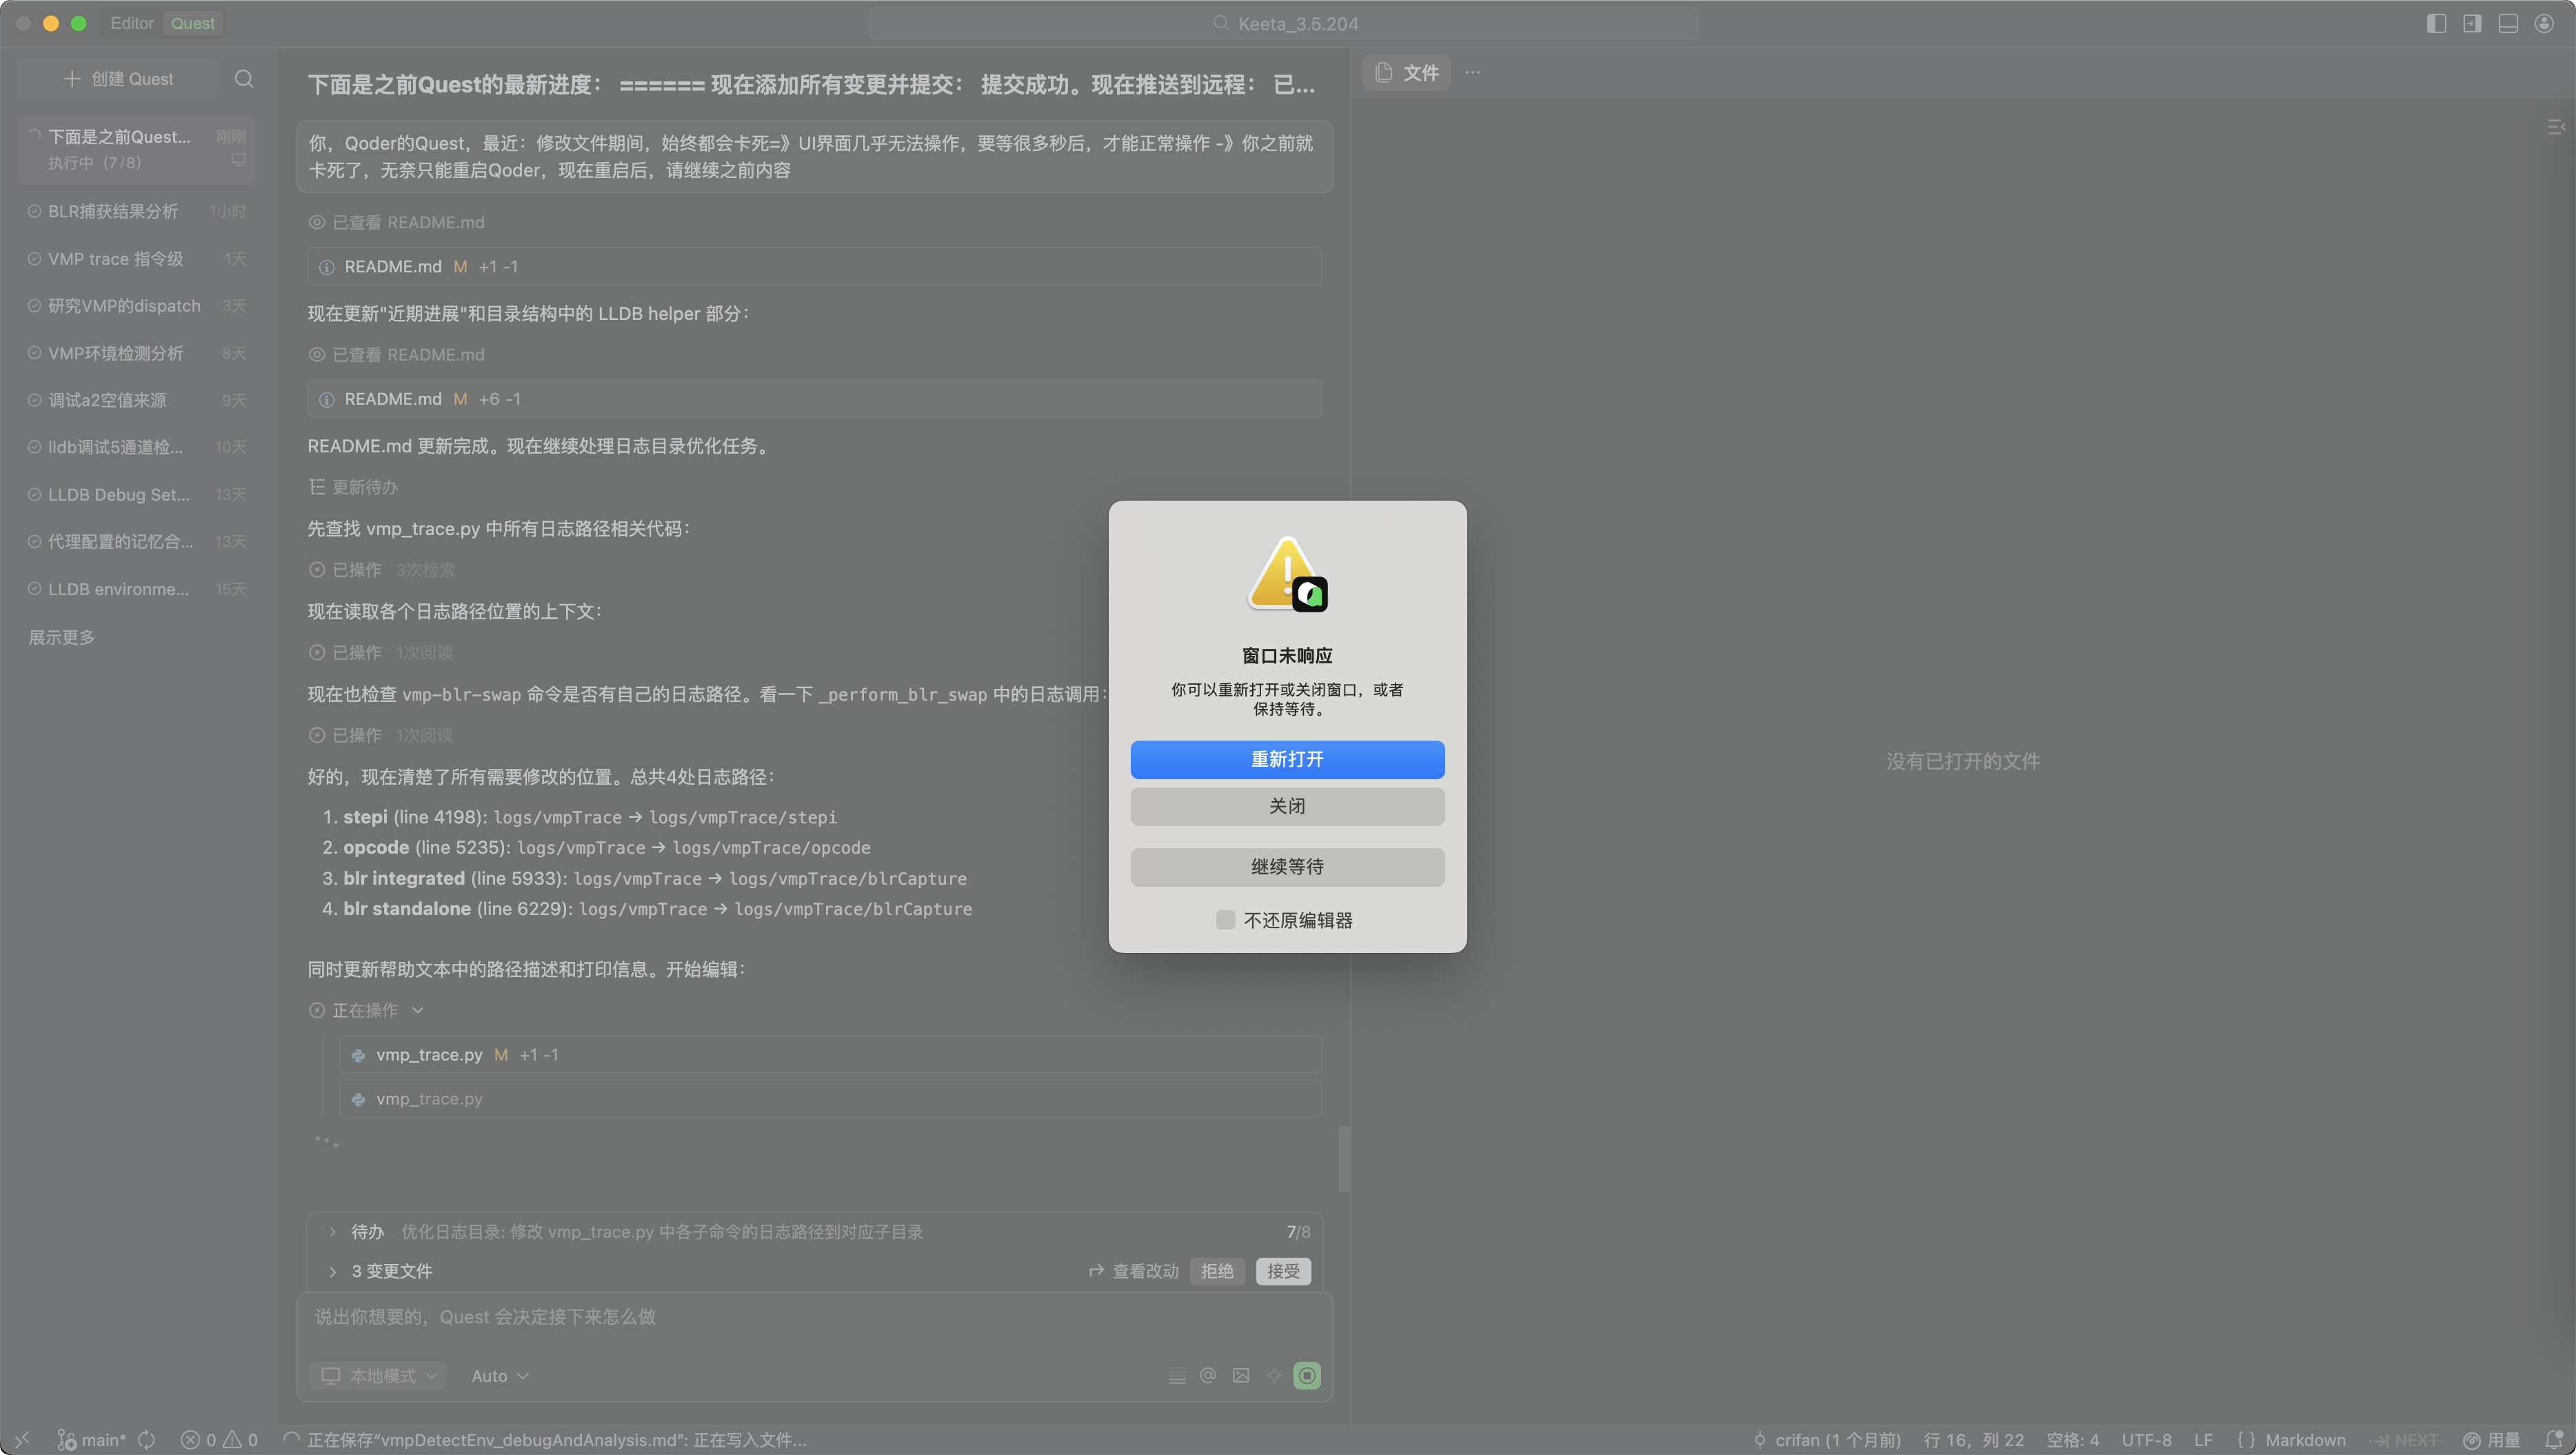The height and width of the screenshot is (1455, 2576).
Task: Open the account profile icon
Action: click(2544, 23)
